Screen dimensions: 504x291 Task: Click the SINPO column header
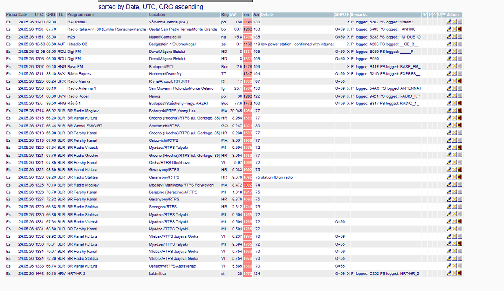coord(339,15)
